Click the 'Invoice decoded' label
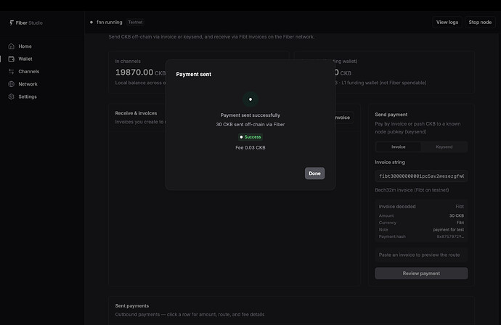This screenshot has width=501, height=325. click(x=397, y=207)
